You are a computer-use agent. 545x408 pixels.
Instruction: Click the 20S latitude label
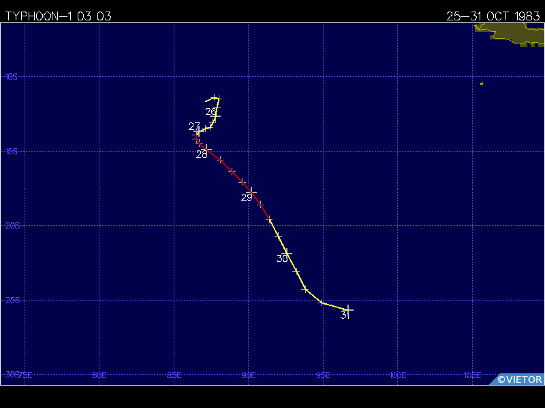coord(11,226)
